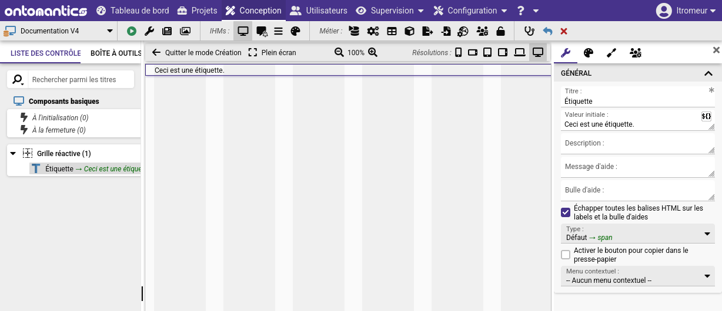
Task: Zoom out with magnifier minus icon
Action: coord(339,52)
